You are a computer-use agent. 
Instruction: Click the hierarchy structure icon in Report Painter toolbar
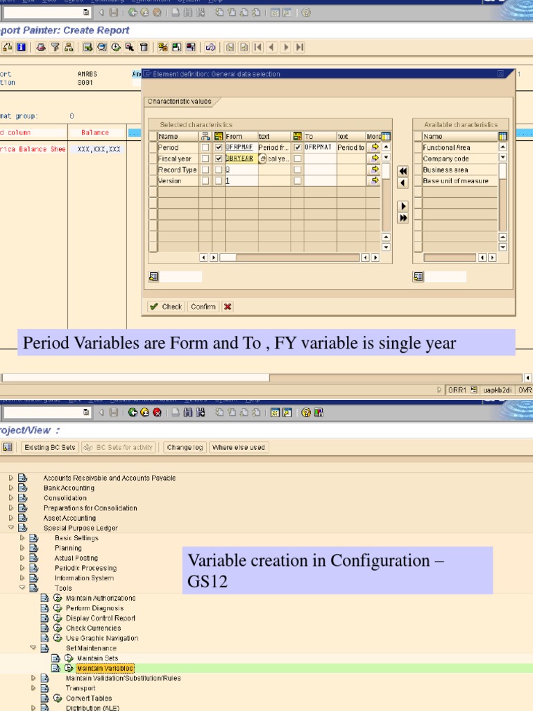click(x=69, y=47)
